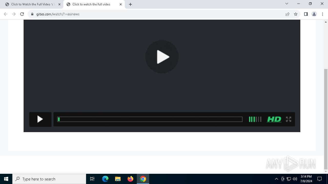
Task: Open the Chrome profile menu
Action: [x=314, y=14]
